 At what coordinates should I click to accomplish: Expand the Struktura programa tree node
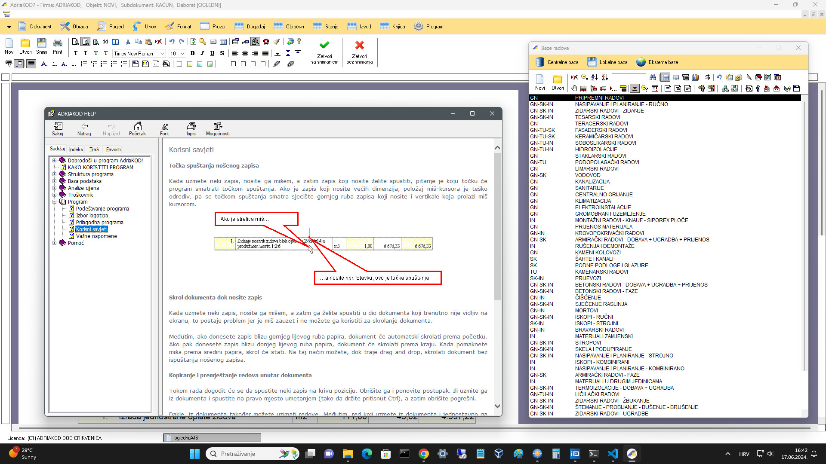click(55, 174)
